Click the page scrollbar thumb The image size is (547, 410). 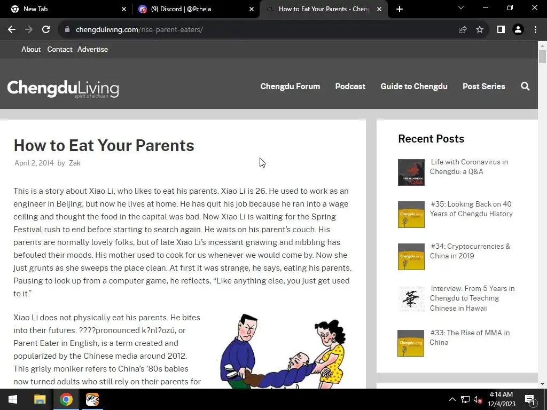tap(542, 57)
